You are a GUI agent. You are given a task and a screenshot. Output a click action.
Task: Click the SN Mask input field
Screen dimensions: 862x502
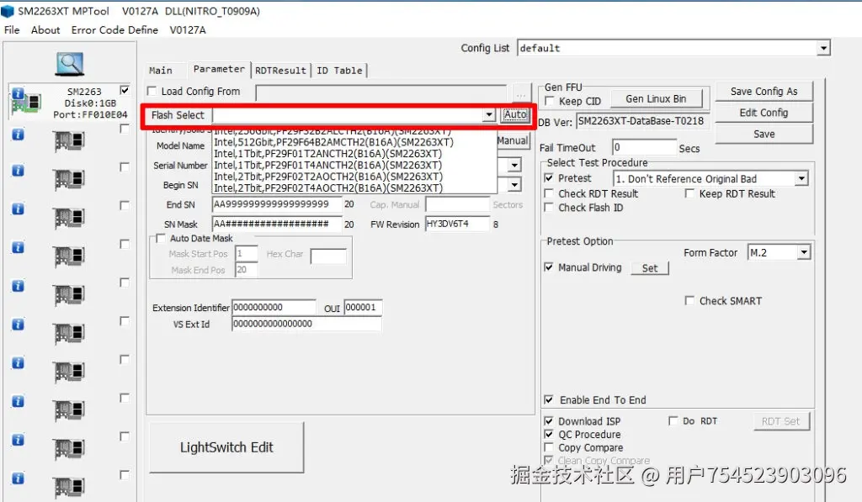click(x=276, y=224)
